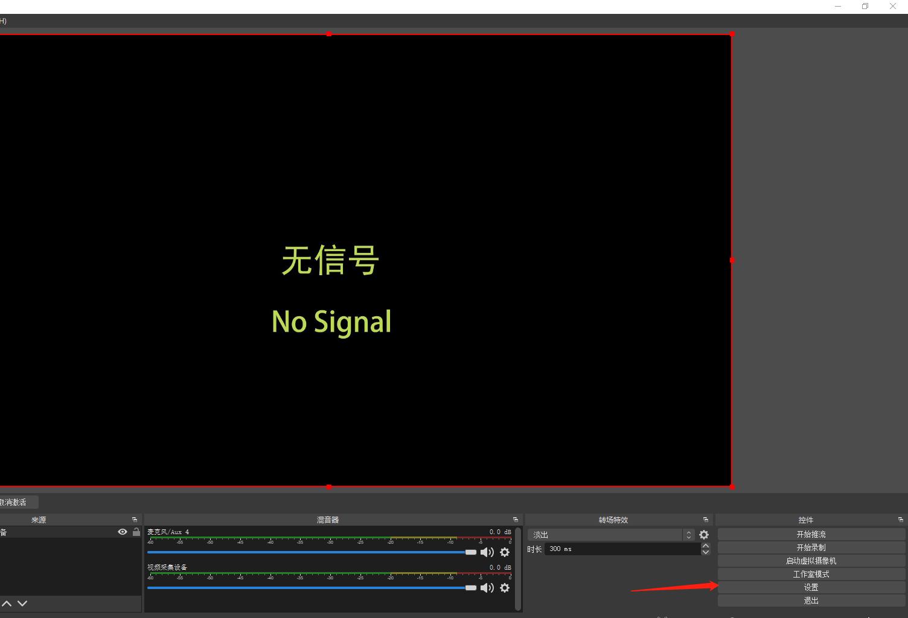
Task: Open the transition settings gear icon
Action: pyautogui.click(x=703, y=534)
